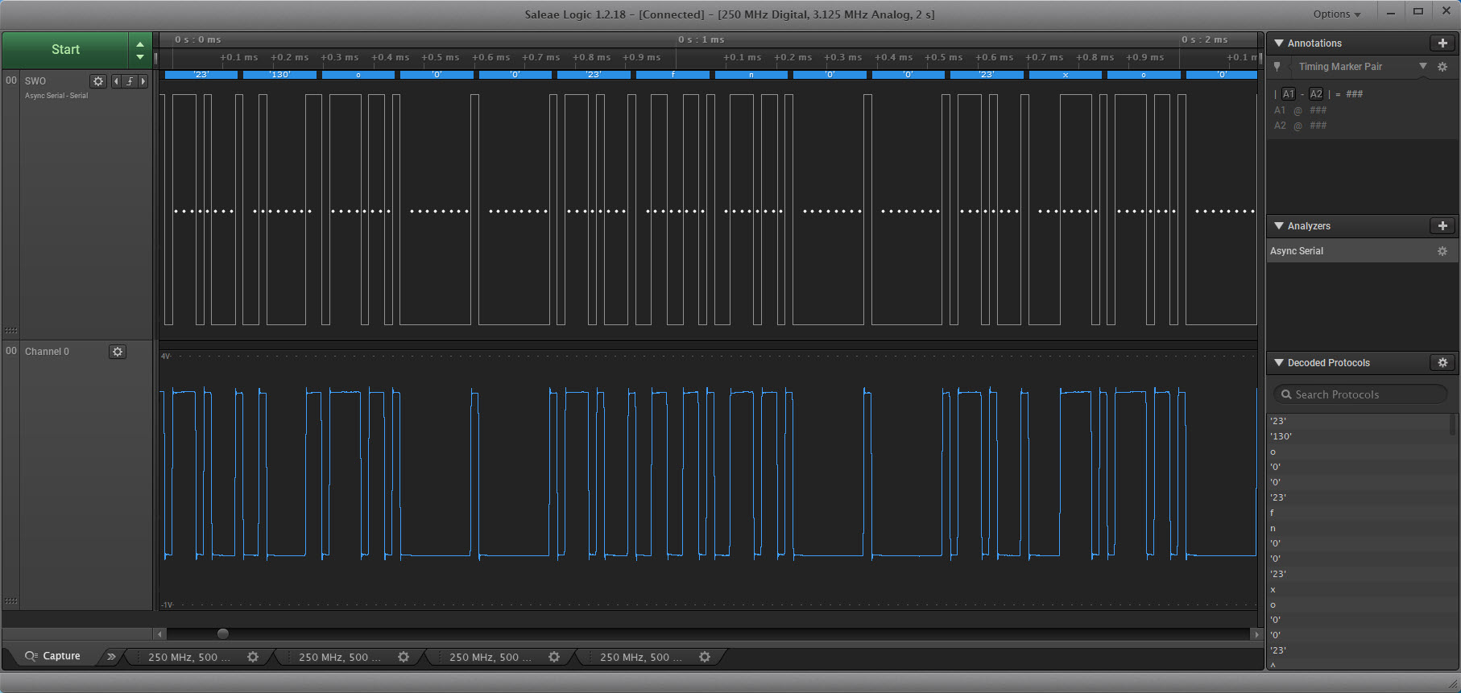
Task: Open Timing Marker Pair settings gear
Action: click(1442, 67)
